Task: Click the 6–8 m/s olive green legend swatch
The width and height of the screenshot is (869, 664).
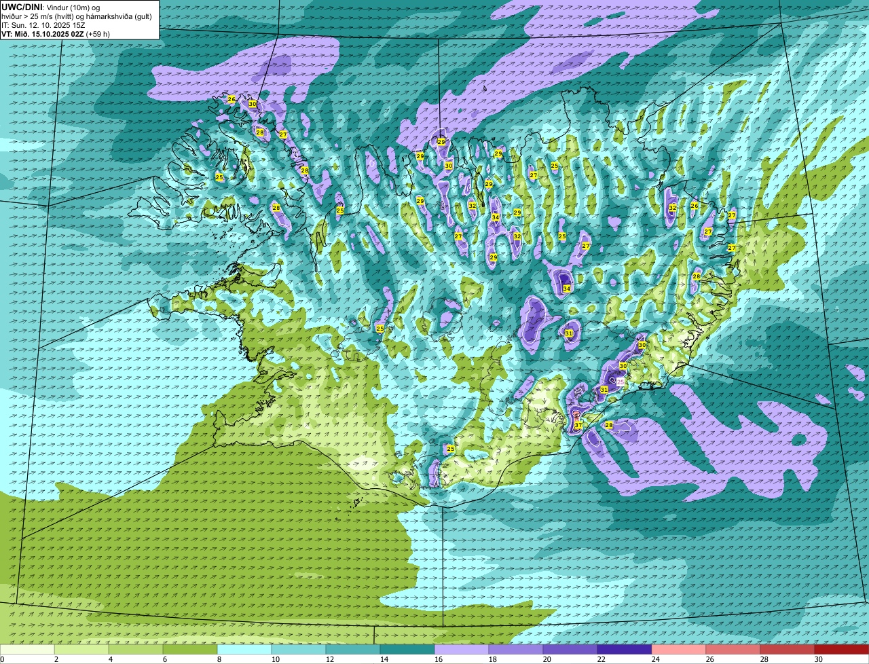Action: click(190, 649)
